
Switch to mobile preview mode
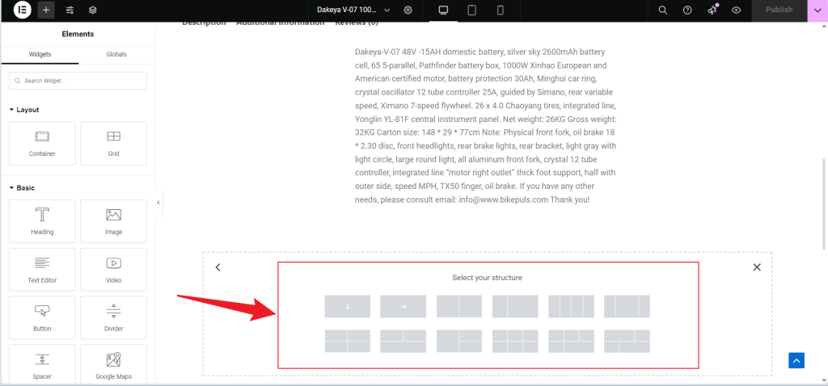(x=500, y=10)
